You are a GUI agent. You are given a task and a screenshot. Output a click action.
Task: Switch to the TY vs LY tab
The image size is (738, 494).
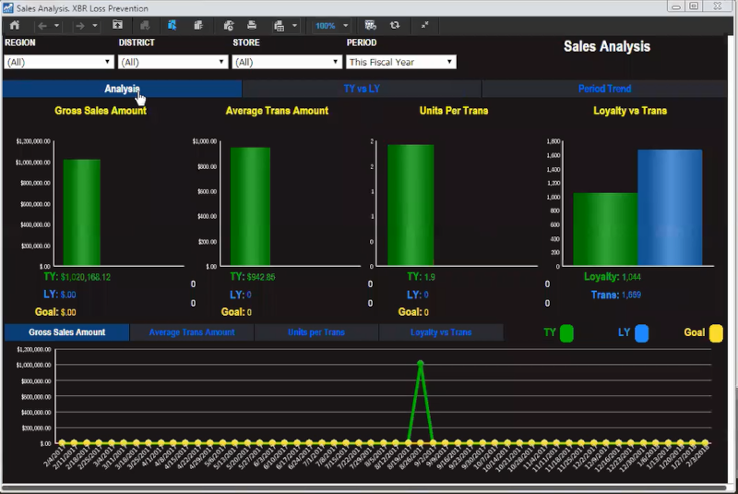coord(362,89)
